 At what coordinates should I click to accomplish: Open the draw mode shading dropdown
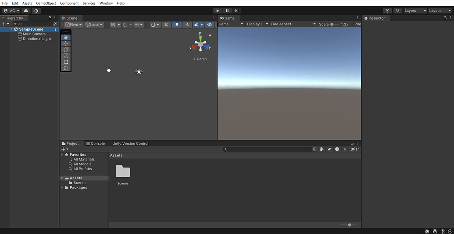tap(155, 24)
